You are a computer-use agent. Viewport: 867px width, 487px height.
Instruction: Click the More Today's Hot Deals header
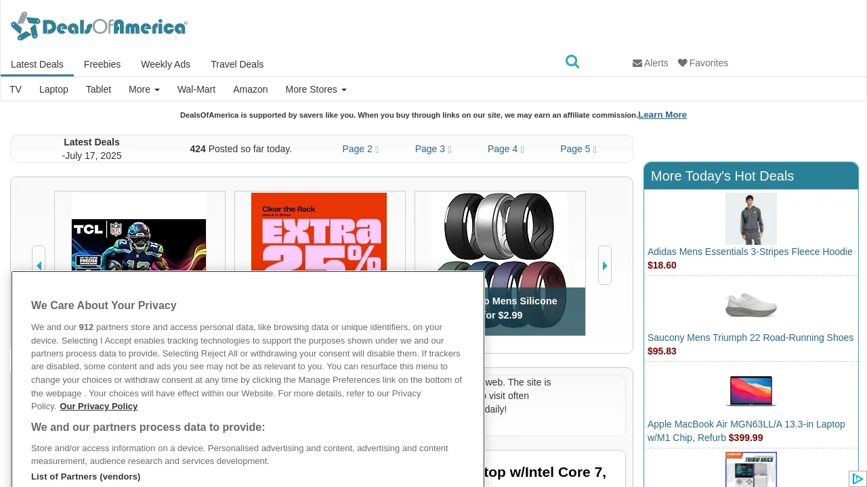pyautogui.click(x=751, y=176)
